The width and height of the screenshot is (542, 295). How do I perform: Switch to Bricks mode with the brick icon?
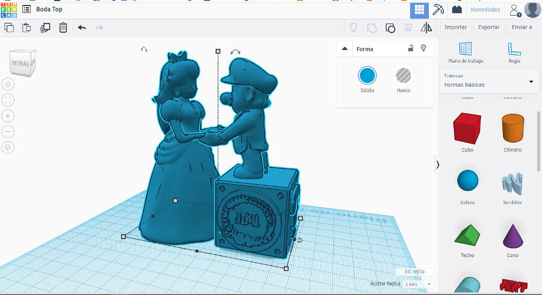[457, 9]
